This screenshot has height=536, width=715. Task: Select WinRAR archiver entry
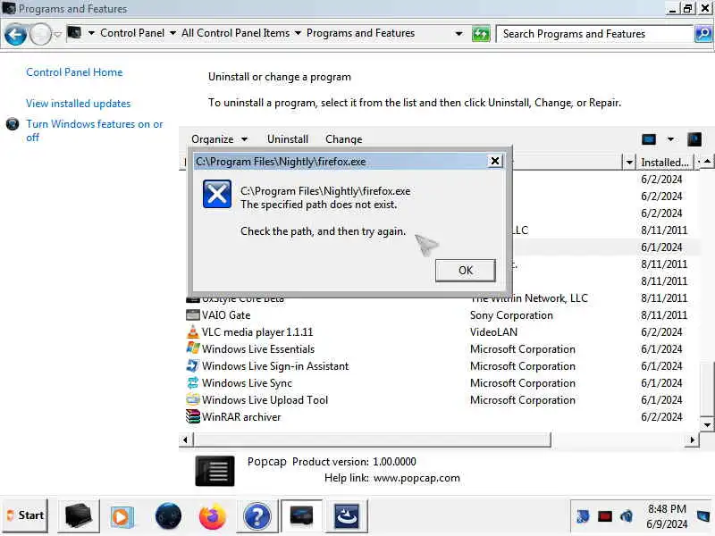pos(241,417)
